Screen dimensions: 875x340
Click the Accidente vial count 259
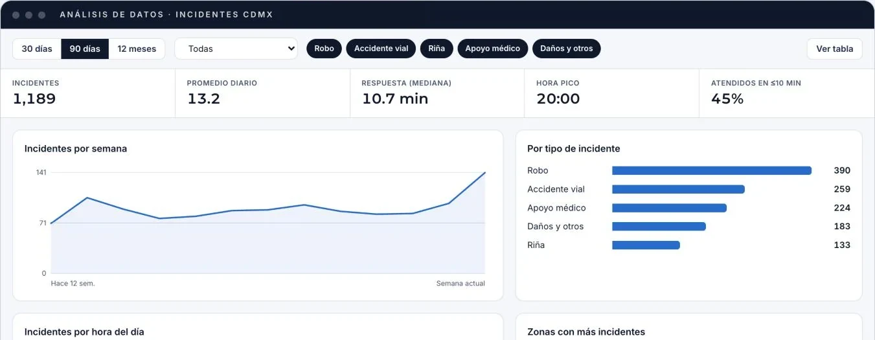pyautogui.click(x=842, y=189)
